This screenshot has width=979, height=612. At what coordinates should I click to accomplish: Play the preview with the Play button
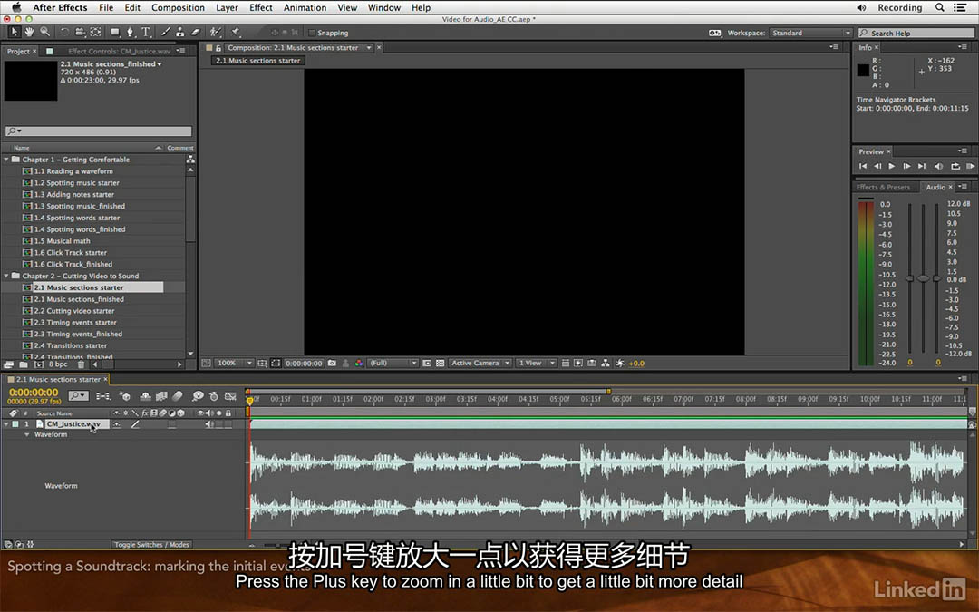tap(892, 166)
